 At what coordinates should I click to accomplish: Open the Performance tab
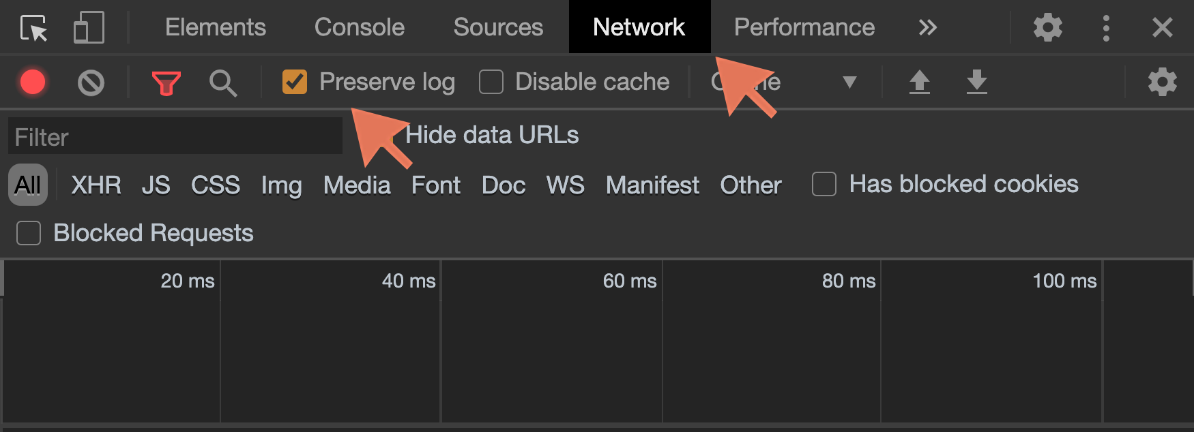[804, 27]
